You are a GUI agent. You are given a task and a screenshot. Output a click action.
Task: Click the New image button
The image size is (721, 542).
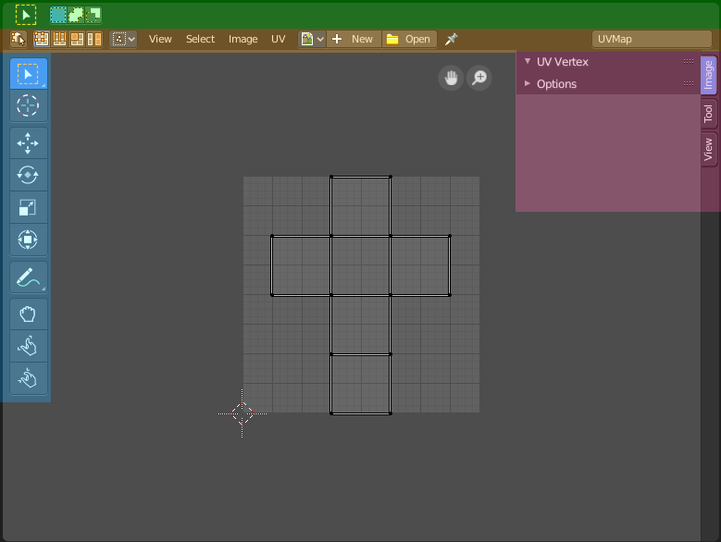(x=354, y=39)
